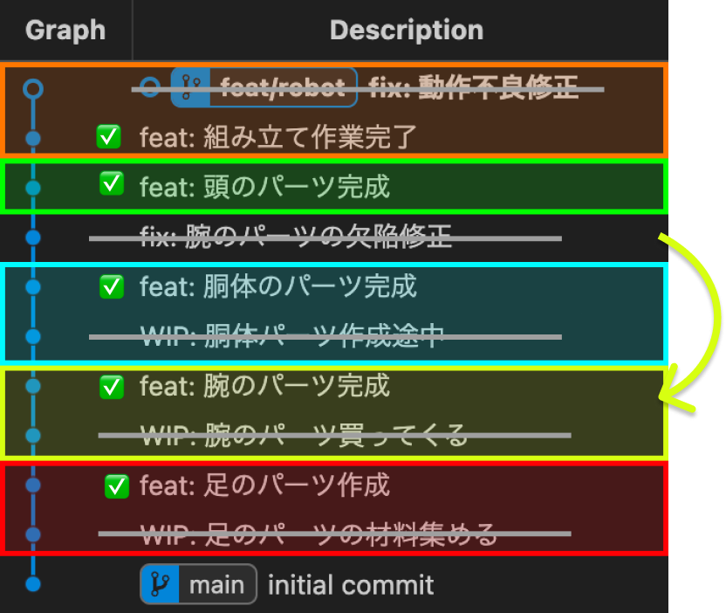Click graph node beside 胴体のパーツ完成 commit
726x613 pixels.
[33, 286]
